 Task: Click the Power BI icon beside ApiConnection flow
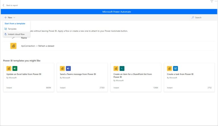tap(13, 46)
